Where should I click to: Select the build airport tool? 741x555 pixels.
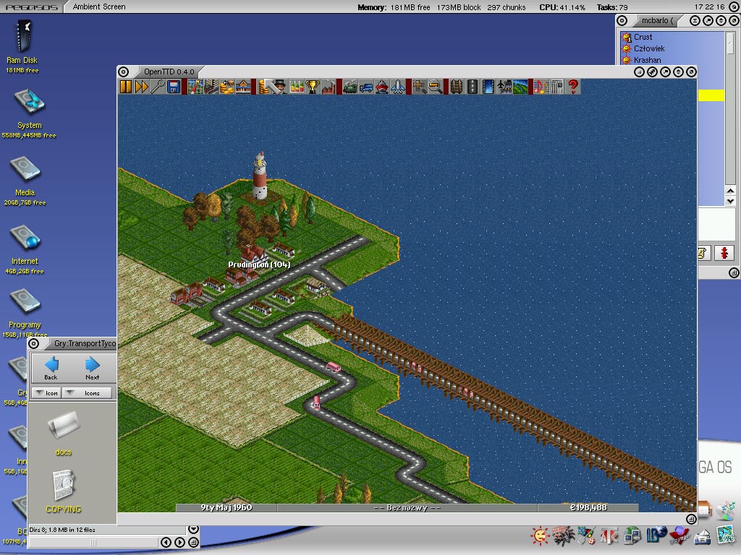pos(504,87)
